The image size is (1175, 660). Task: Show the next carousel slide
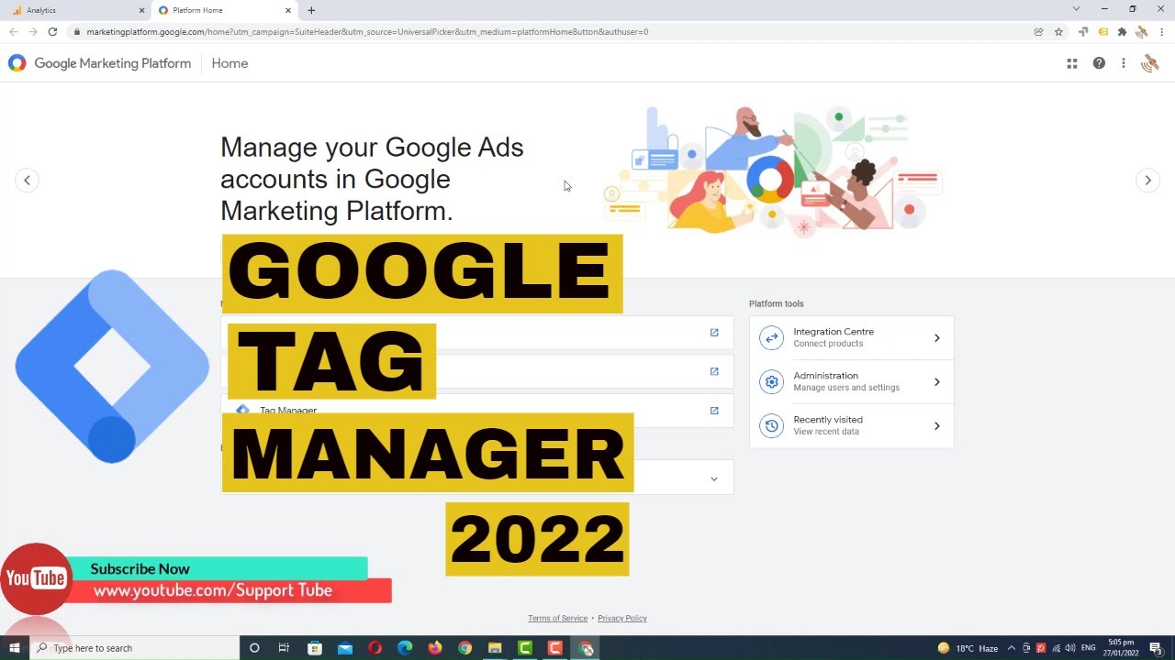click(x=1147, y=181)
